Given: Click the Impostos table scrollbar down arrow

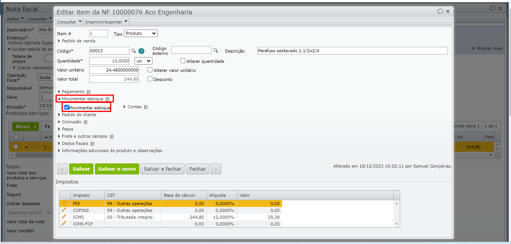Looking at the screenshot, I should click(x=396, y=224).
